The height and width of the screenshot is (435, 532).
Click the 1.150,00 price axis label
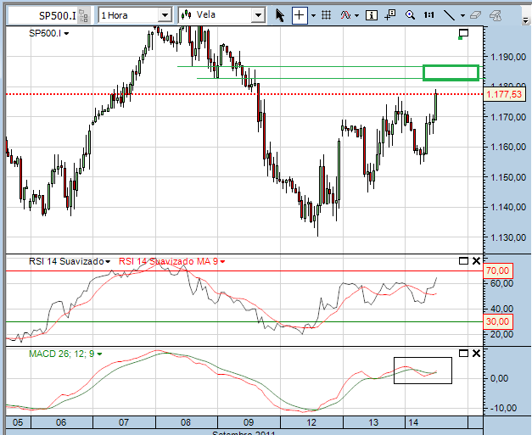click(x=508, y=177)
